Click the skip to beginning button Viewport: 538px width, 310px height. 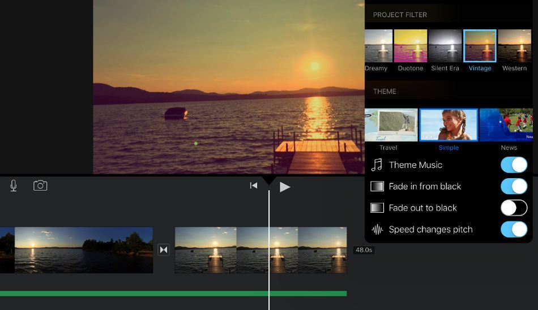coord(254,186)
